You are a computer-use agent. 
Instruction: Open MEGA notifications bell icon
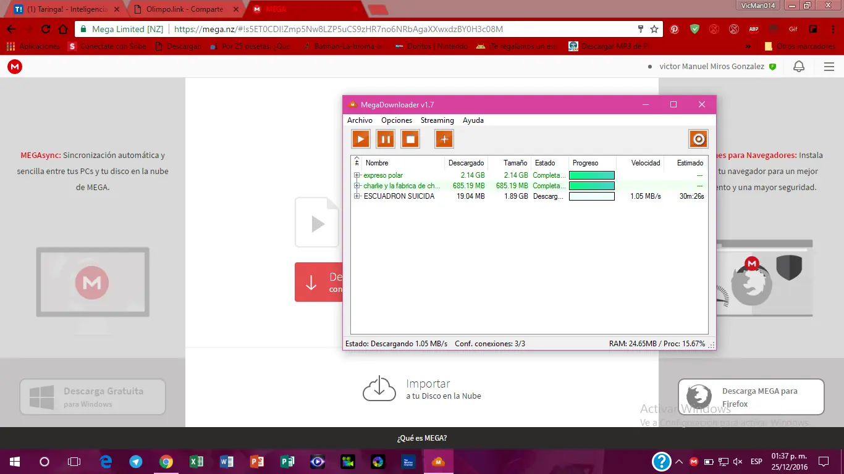pos(799,67)
